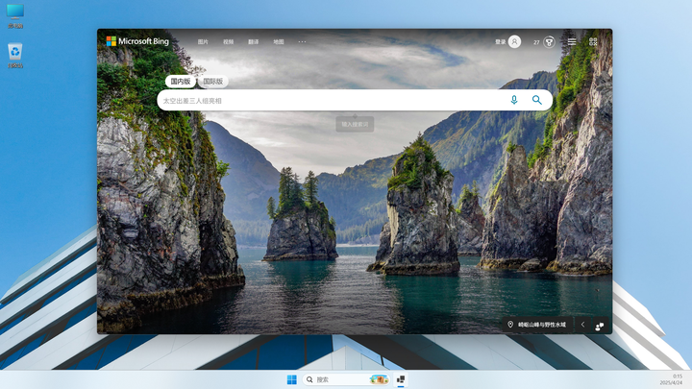The image size is (692, 389).
Task: Expand the more options ellipsis in the nav
Action: (x=303, y=41)
